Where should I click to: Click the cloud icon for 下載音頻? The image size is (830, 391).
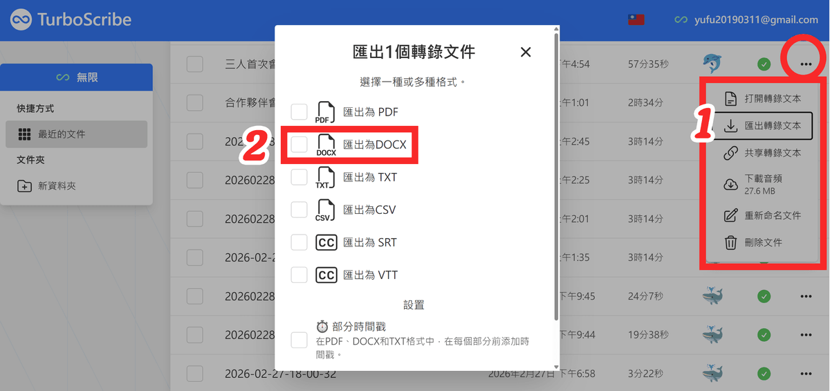pos(730,184)
